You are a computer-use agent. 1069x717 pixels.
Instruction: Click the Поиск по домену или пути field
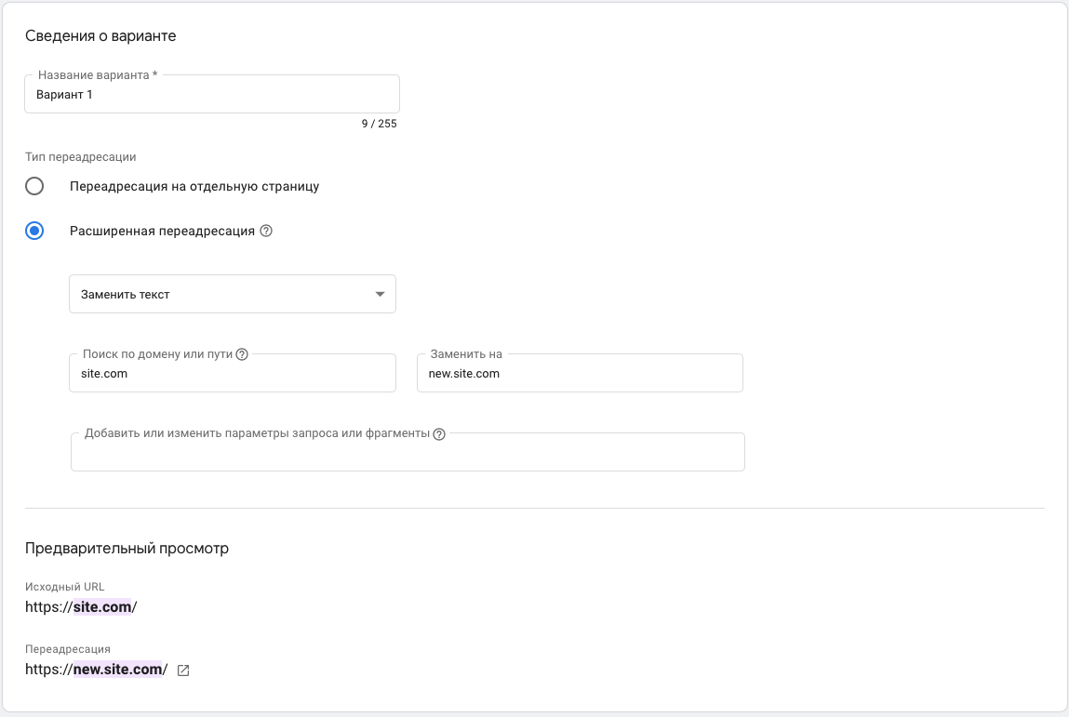[x=233, y=374]
